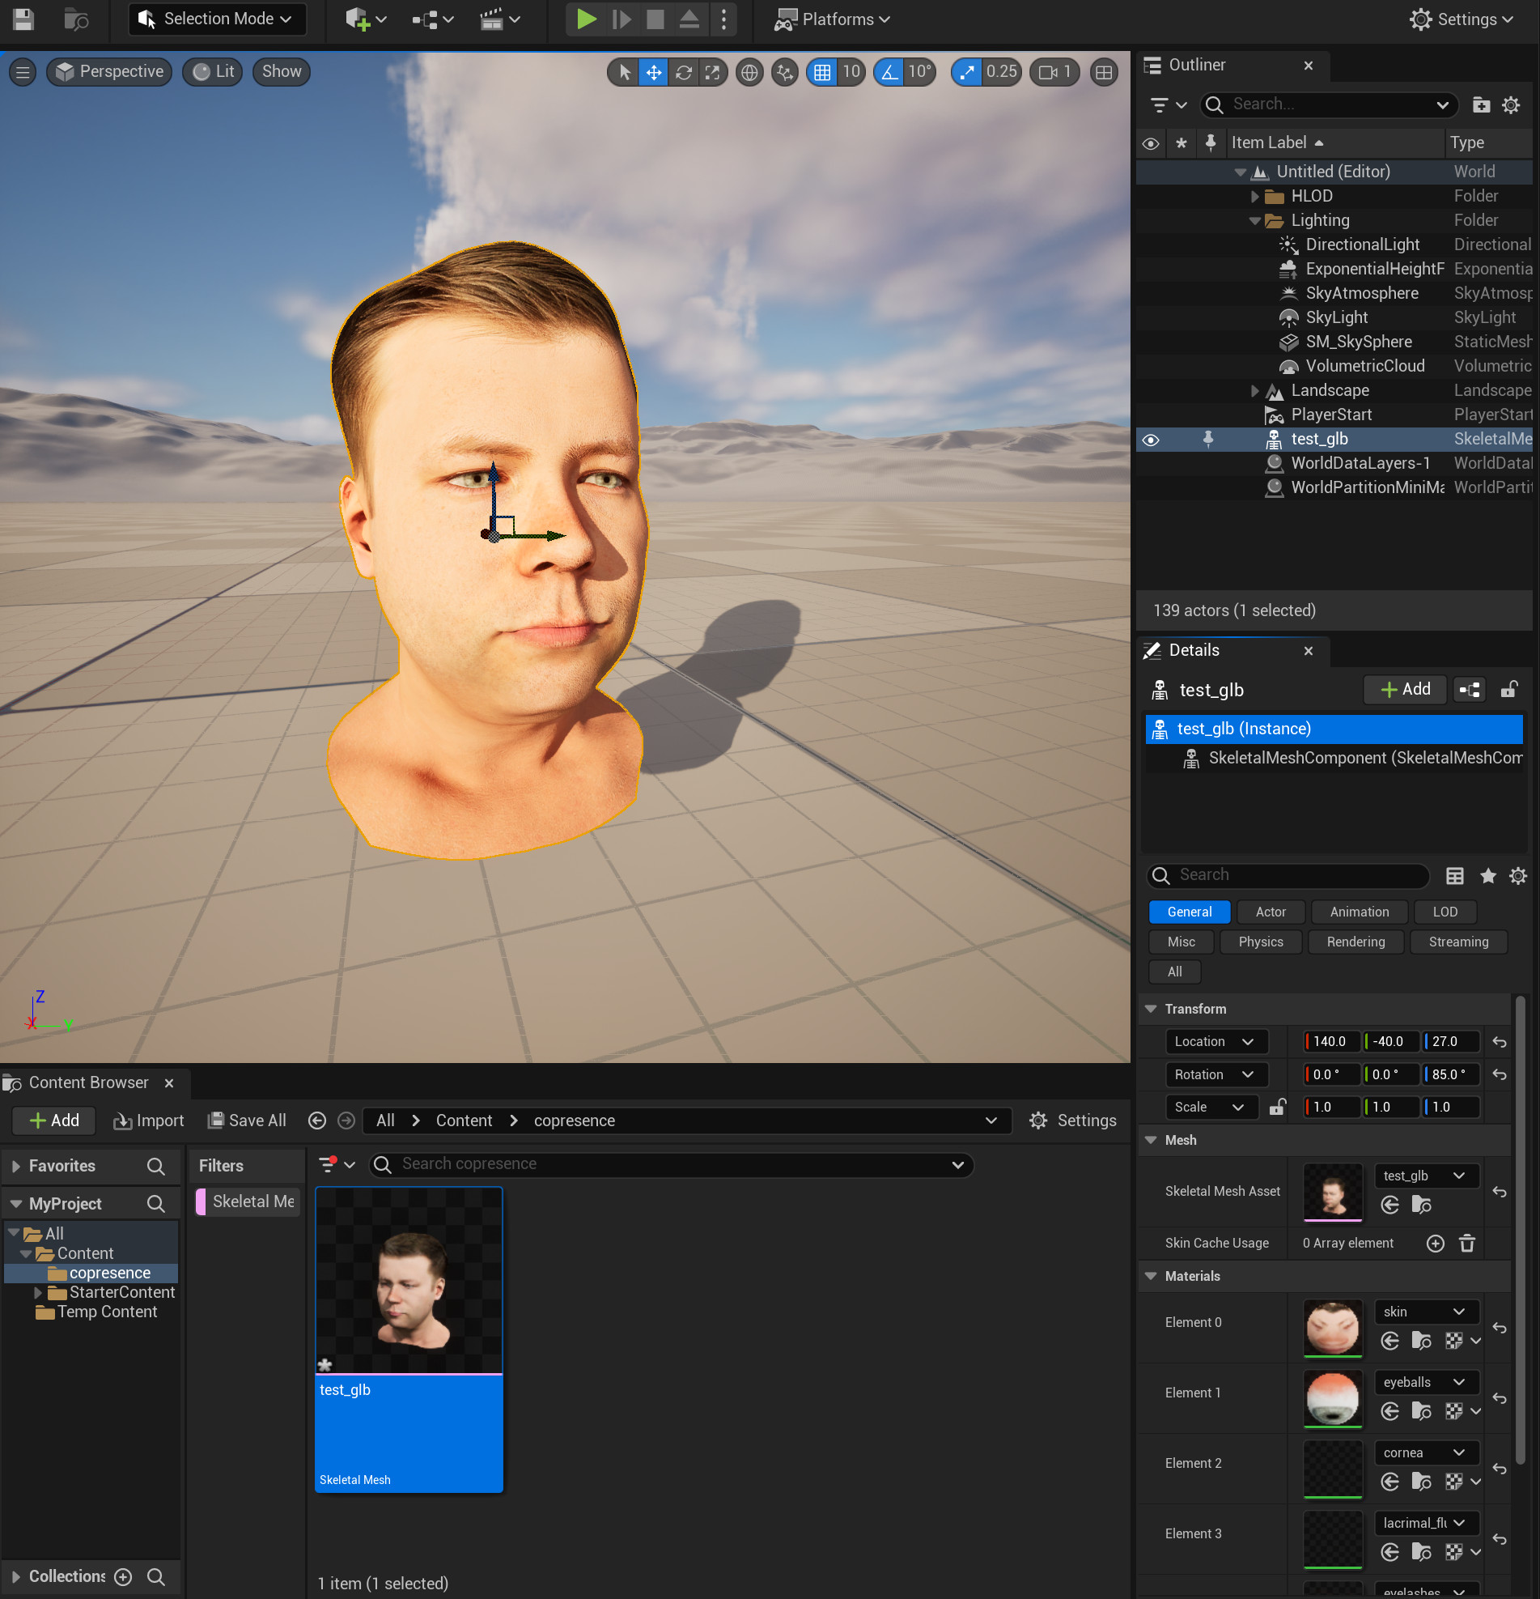The height and width of the screenshot is (1599, 1540).
Task: Switch to the Actor filter tab
Action: point(1271,912)
